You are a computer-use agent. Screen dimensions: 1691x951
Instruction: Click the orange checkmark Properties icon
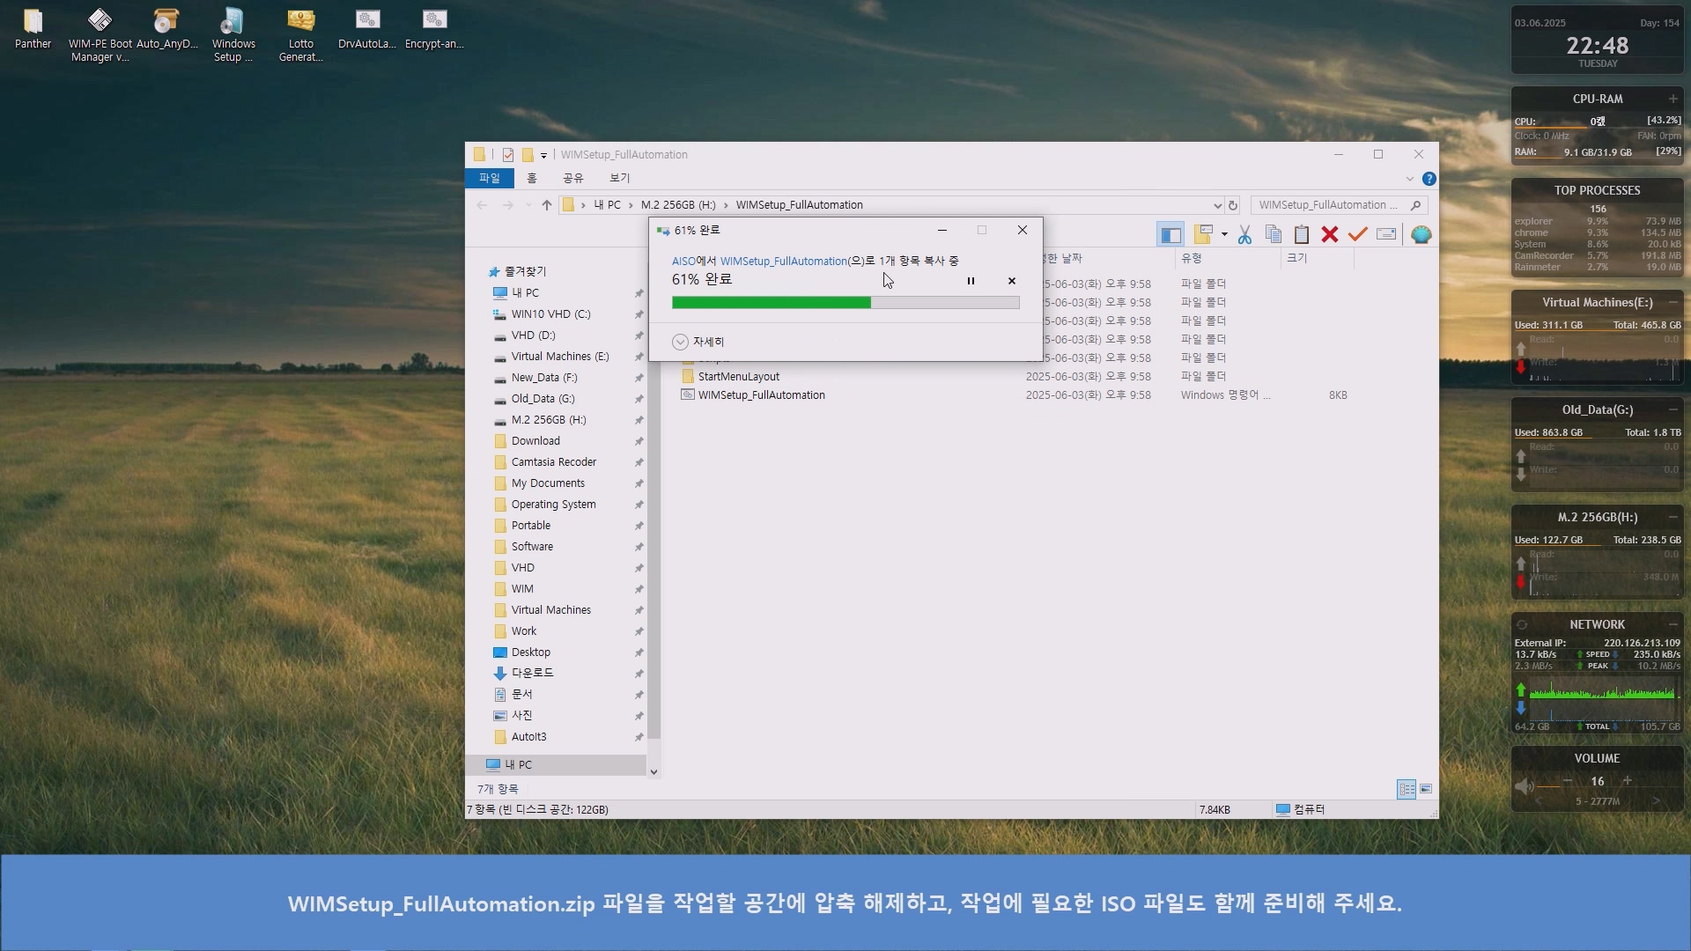1357,235
